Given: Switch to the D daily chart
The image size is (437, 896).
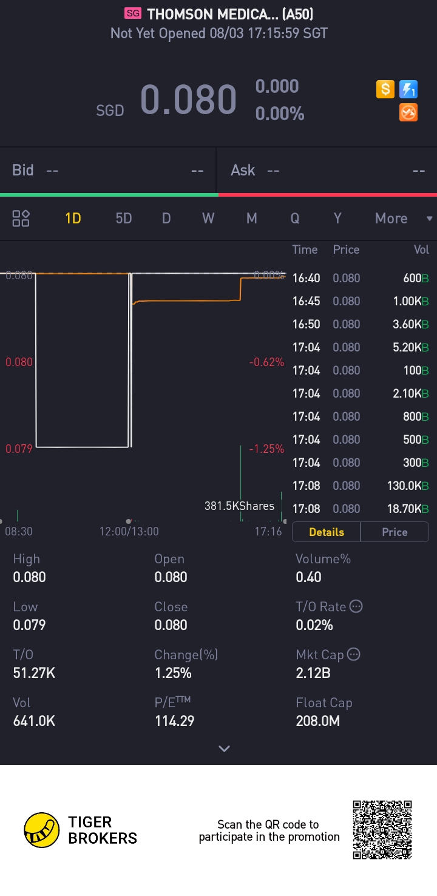Looking at the screenshot, I should coord(166,219).
